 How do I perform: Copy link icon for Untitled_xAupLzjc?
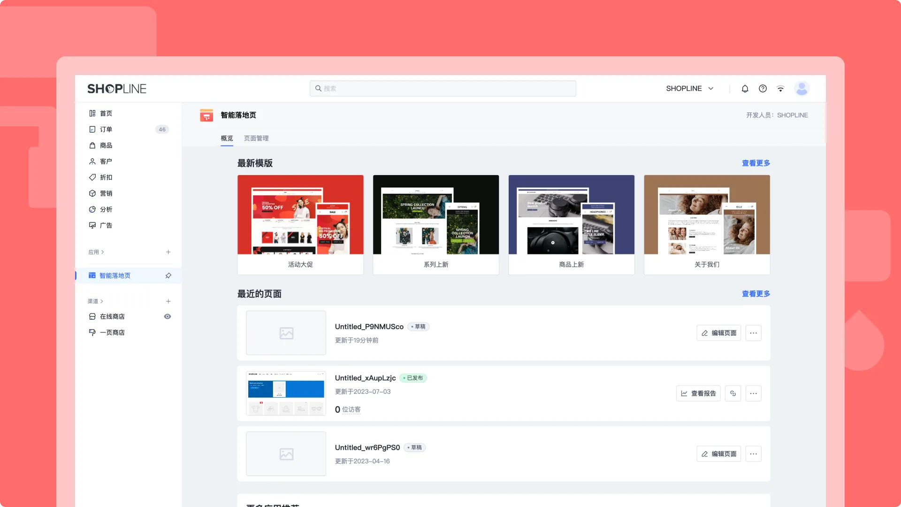[x=733, y=393]
